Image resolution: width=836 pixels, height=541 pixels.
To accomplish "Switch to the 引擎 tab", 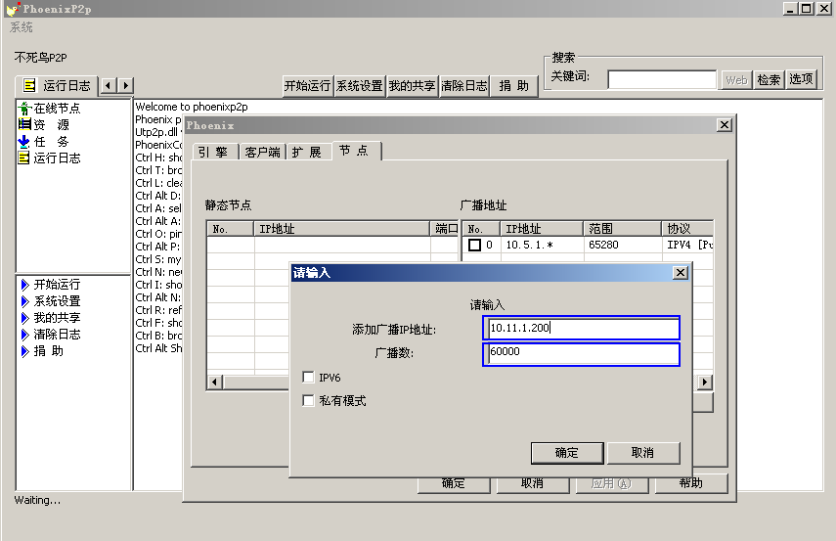I will (x=214, y=152).
